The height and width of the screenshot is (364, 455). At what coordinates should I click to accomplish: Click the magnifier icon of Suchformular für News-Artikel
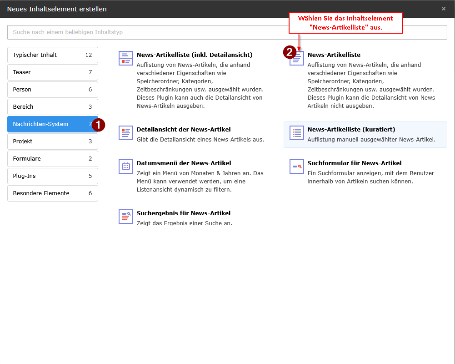(x=296, y=167)
